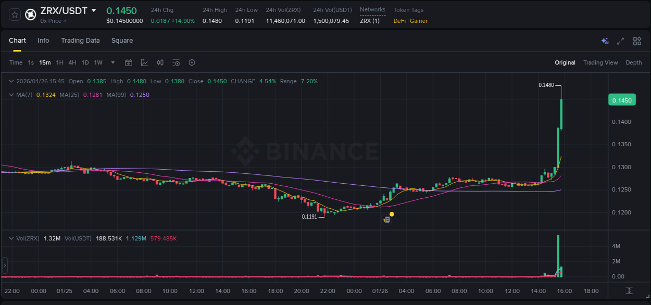Open the widgets grid icon
This screenshot has width=651, height=305.
[x=636, y=41]
